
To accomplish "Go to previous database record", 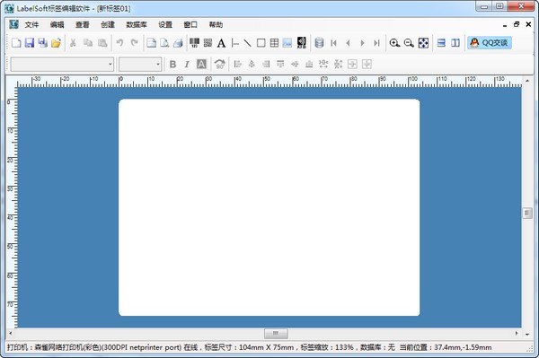I will tap(348, 43).
